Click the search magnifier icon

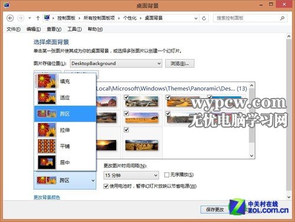(x=282, y=18)
